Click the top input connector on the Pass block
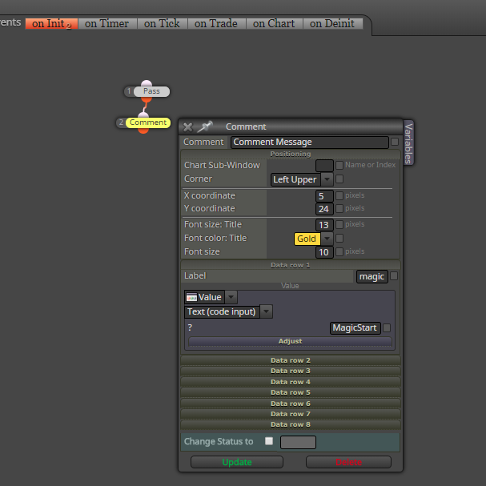Viewport: 486px width, 486px height. [147, 83]
